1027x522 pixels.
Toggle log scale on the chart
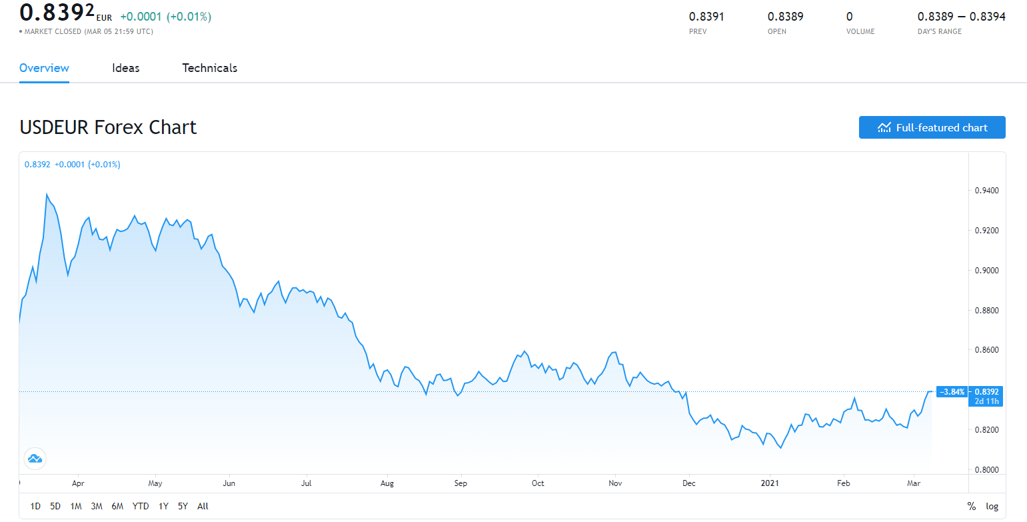tap(992, 506)
